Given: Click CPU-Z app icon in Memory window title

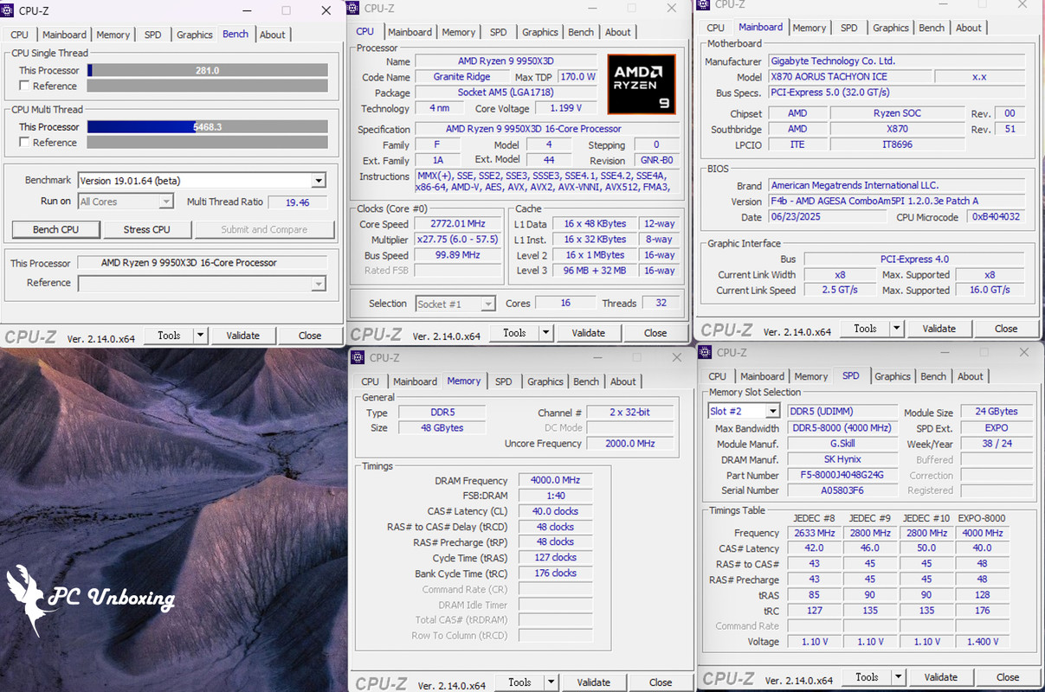Looking at the screenshot, I should (358, 357).
